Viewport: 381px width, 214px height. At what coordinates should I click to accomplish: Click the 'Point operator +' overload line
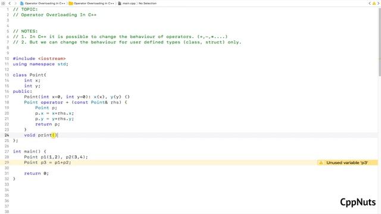[76, 102]
